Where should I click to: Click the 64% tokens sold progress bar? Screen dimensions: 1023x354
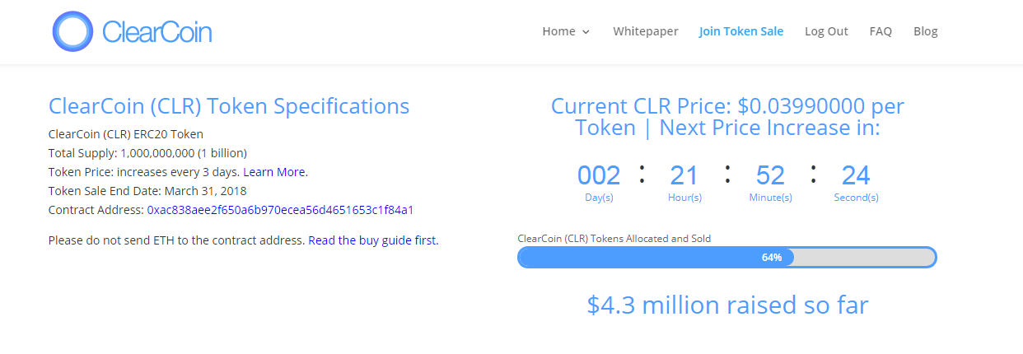coord(656,257)
